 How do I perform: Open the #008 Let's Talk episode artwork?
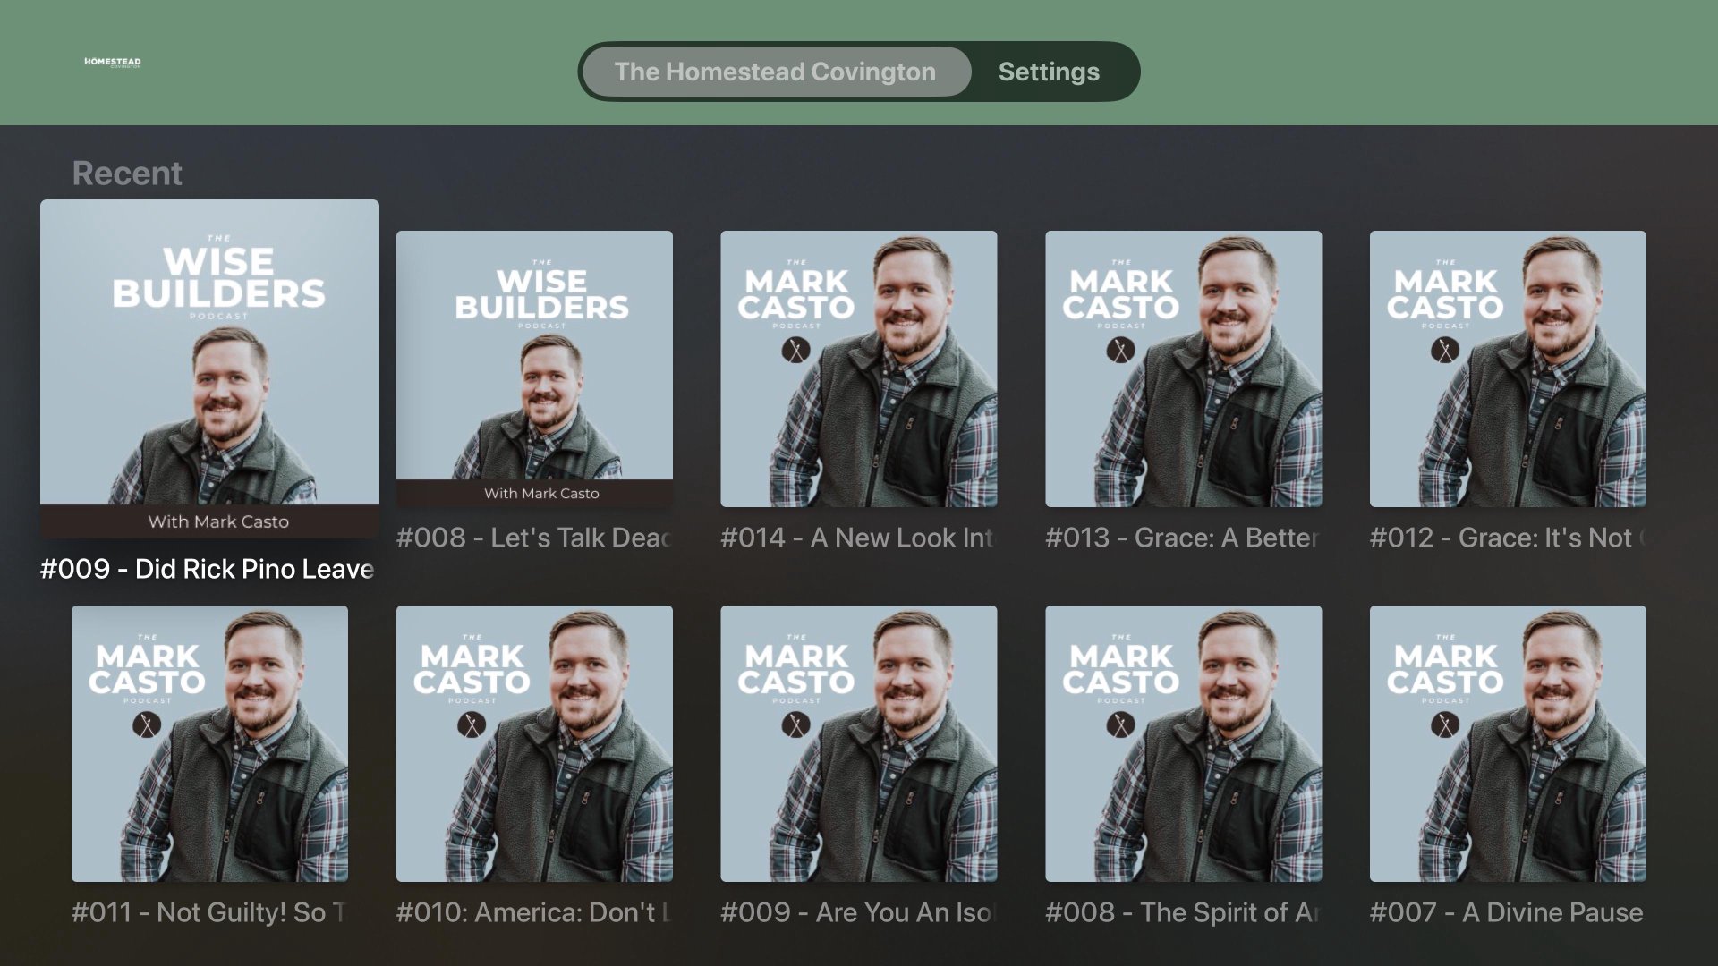coord(534,369)
